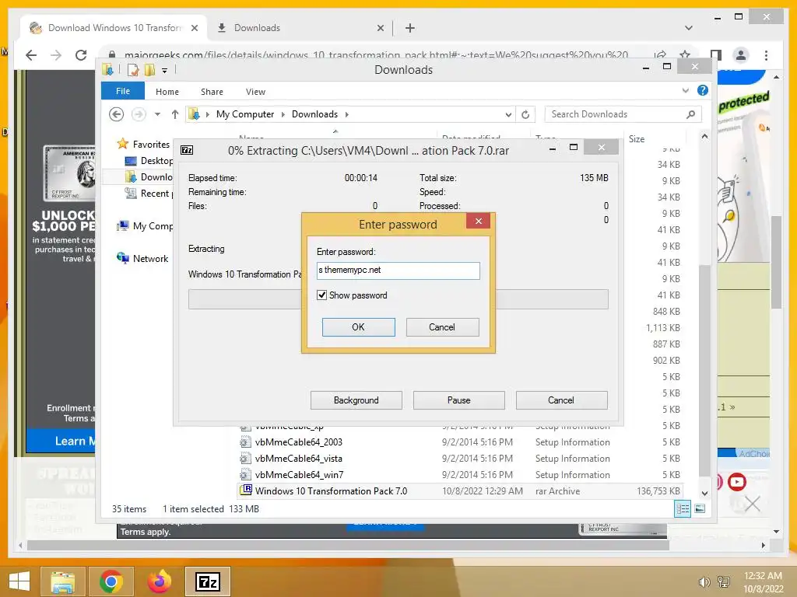Click the search magnifier icon in Explorer
The width and height of the screenshot is (797, 597).
click(x=691, y=114)
